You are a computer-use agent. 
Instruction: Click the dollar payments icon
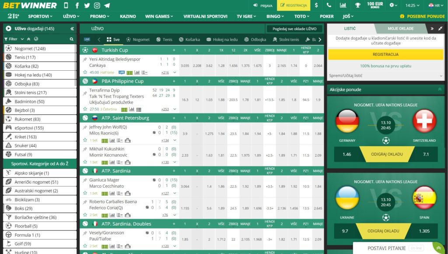[x=316, y=5]
